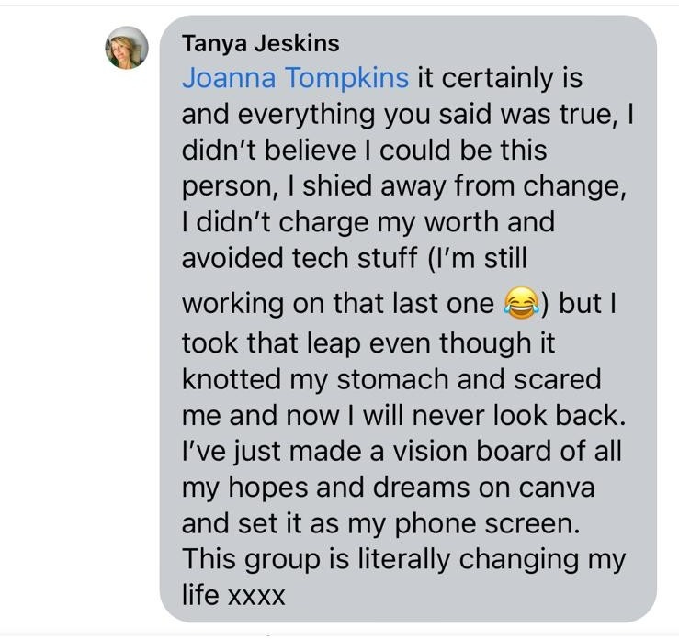
Task: Click the laughing crying emoji
Action: pyautogui.click(x=521, y=304)
